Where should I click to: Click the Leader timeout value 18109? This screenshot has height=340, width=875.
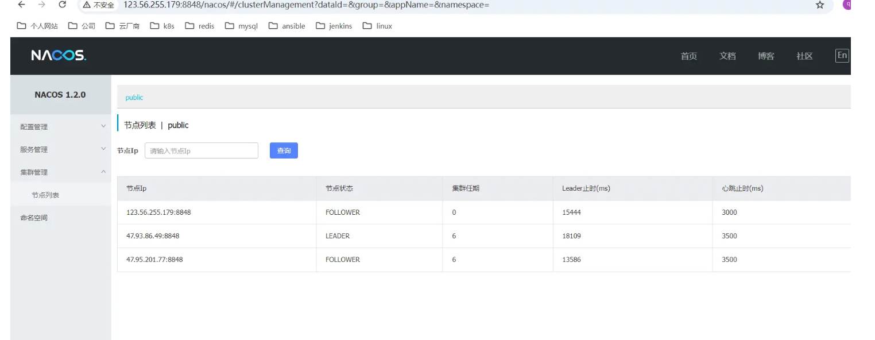[572, 236]
